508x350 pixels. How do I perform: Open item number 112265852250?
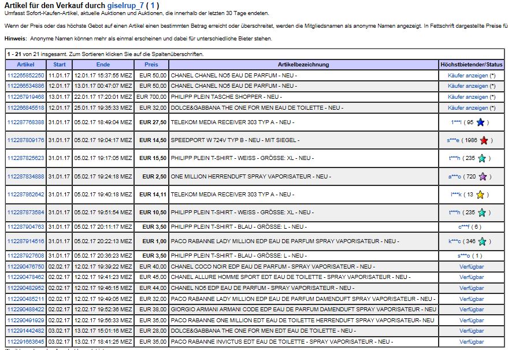point(25,76)
